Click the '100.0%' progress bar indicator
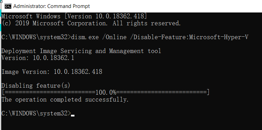 tap(106, 92)
